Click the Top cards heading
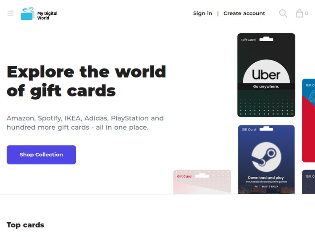 (x=25, y=225)
